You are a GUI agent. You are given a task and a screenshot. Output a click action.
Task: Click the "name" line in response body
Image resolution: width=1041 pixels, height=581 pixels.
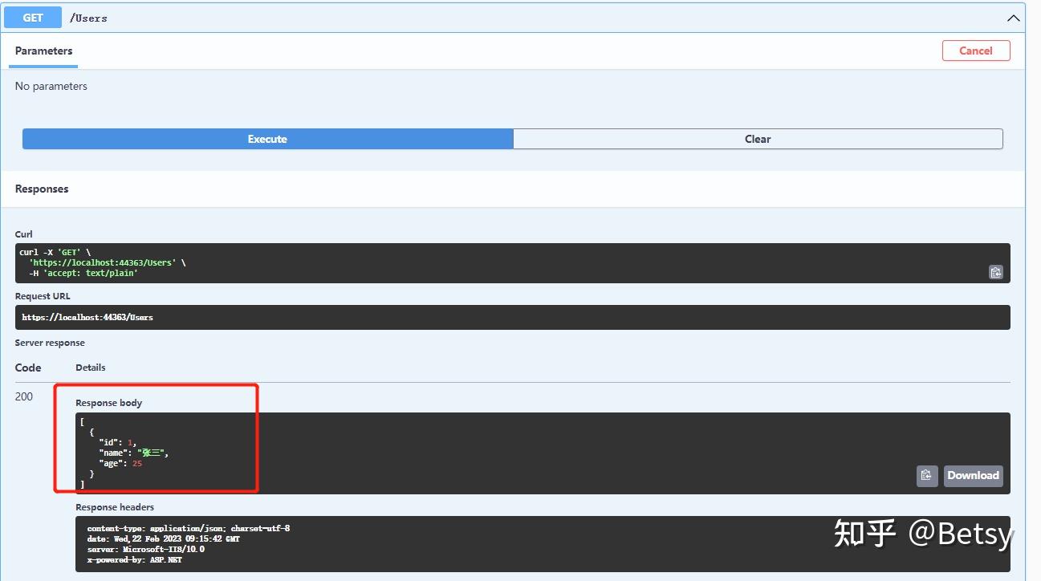point(133,453)
